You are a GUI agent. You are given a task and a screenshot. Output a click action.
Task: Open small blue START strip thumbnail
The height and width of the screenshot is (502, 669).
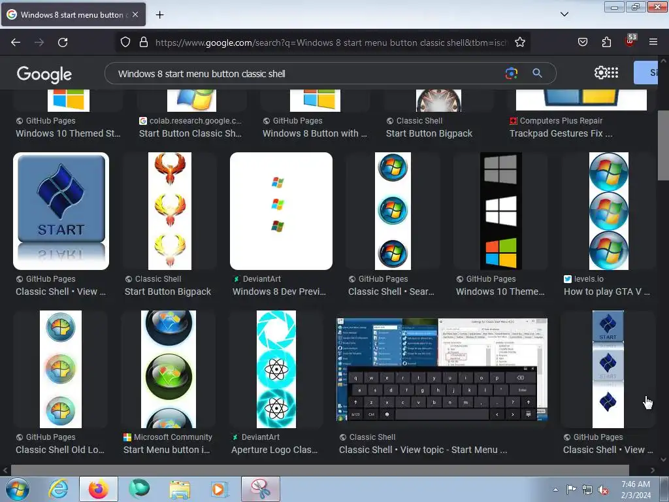tap(608, 369)
